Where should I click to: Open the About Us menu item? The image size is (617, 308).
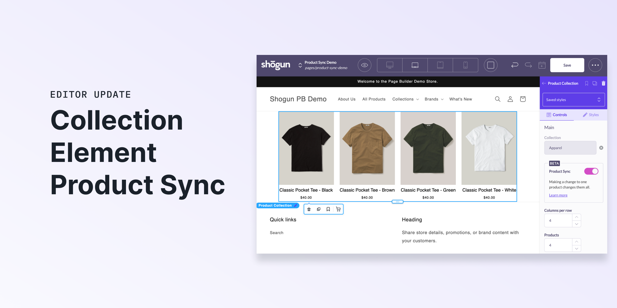coord(347,99)
